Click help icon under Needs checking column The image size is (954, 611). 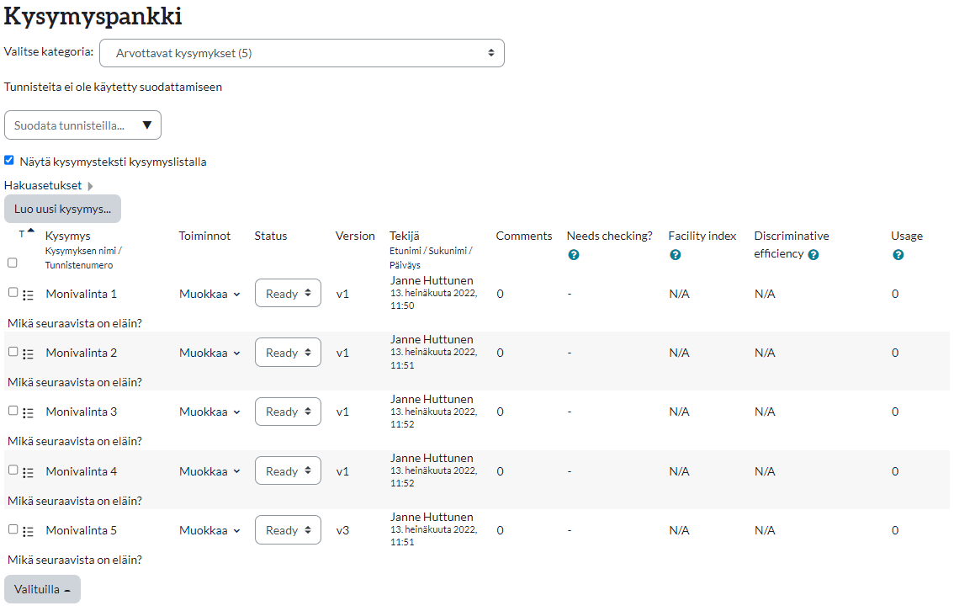coord(574,255)
